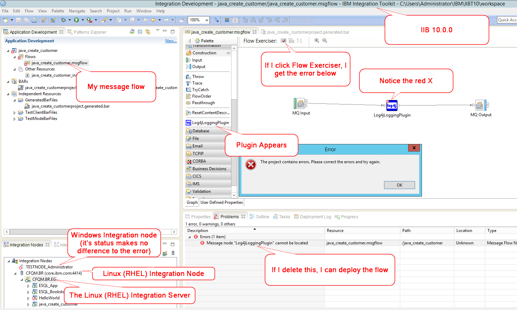Collapse the Flows folder
The width and height of the screenshot is (517, 310).
pos(14,57)
